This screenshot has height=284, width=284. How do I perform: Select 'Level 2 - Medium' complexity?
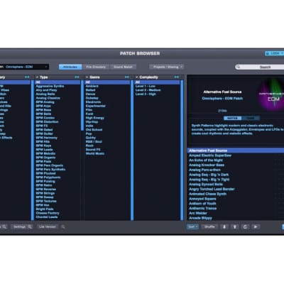coord(148,90)
